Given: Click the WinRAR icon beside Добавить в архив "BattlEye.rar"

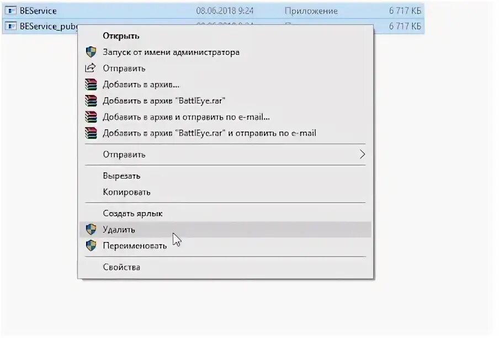Looking at the screenshot, I should tap(91, 101).
